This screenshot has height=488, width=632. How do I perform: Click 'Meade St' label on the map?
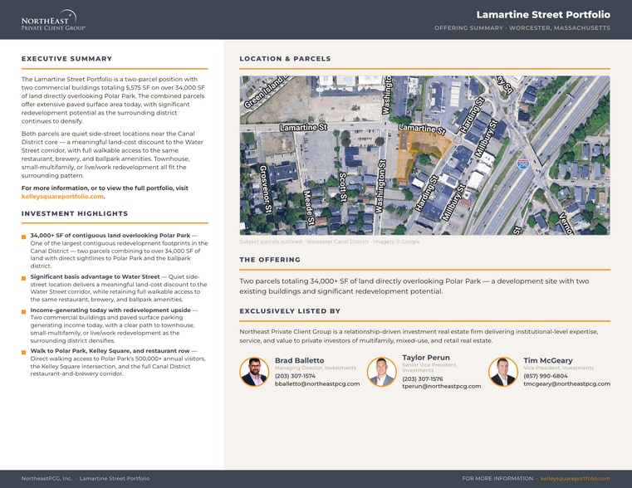tap(308, 207)
